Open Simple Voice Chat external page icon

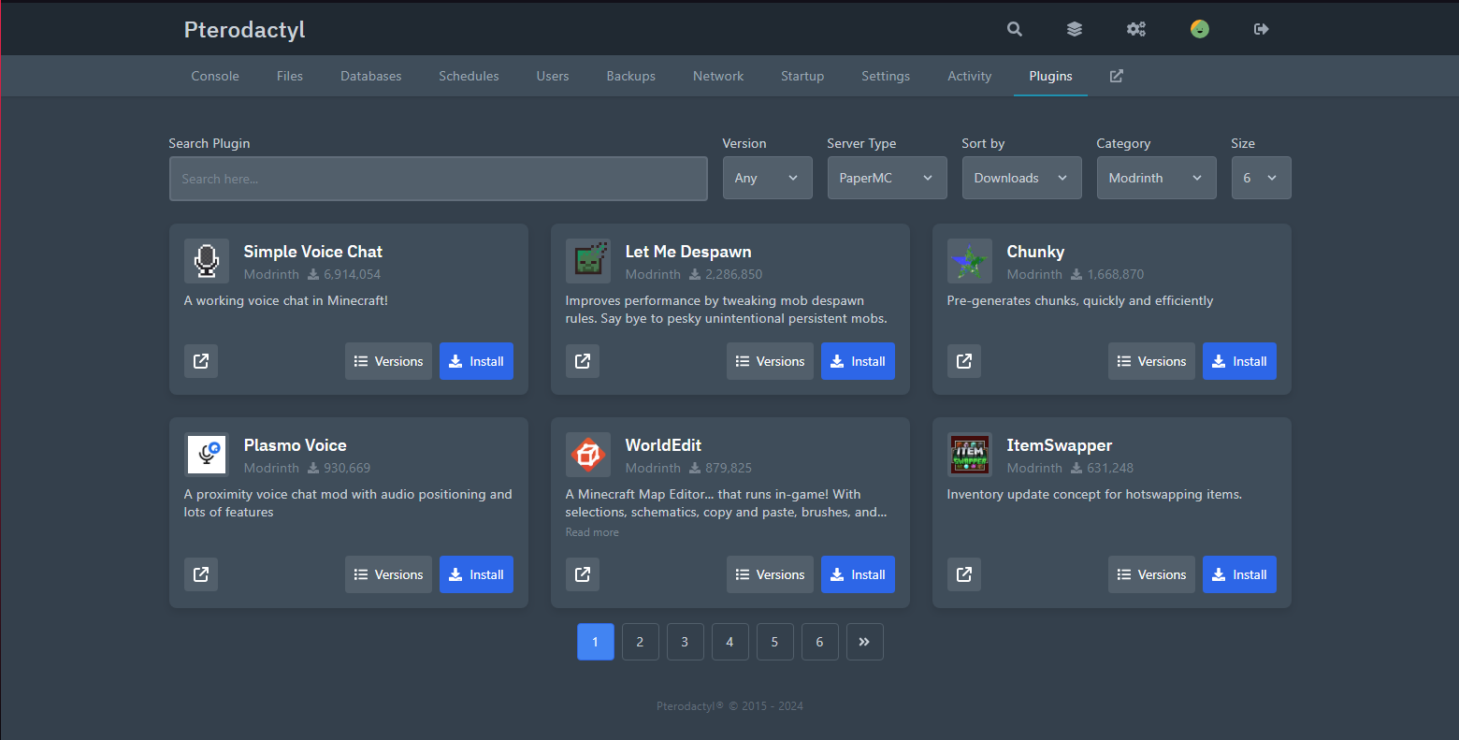(x=201, y=361)
